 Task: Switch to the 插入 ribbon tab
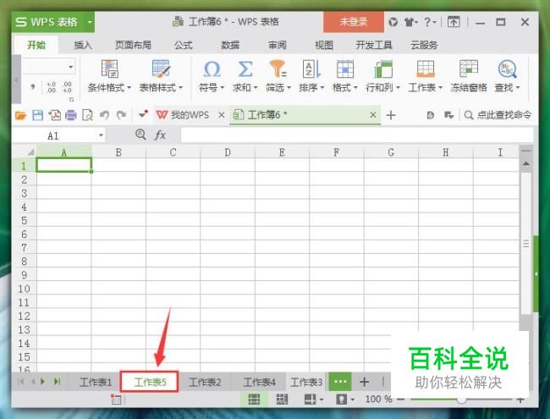click(83, 45)
